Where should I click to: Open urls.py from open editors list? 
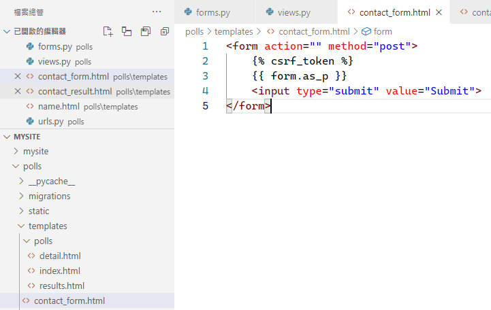(x=51, y=121)
